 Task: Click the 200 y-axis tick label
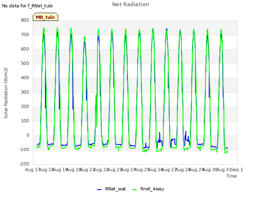pyautogui.click(x=25, y=107)
